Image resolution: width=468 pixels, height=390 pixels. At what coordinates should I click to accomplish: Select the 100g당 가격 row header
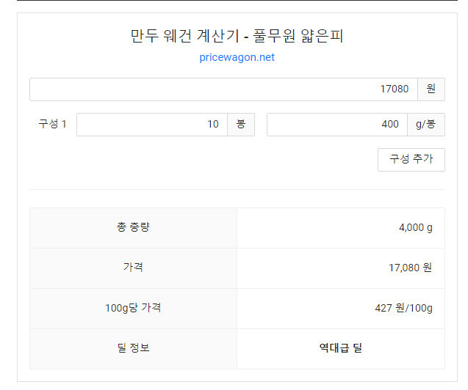click(133, 308)
